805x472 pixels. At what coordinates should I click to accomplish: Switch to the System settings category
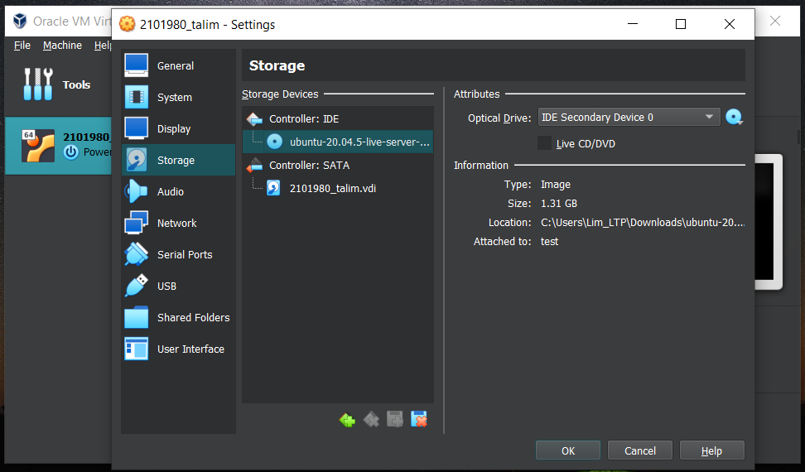(174, 98)
